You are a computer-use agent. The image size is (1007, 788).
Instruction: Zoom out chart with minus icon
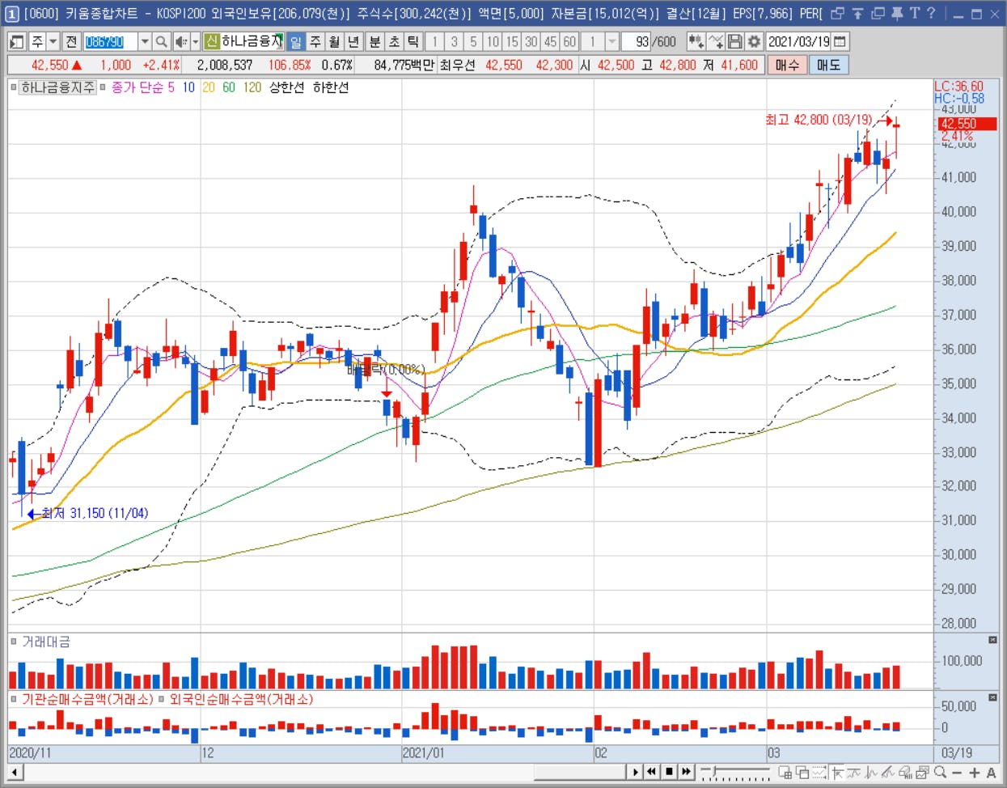pyautogui.click(x=958, y=773)
